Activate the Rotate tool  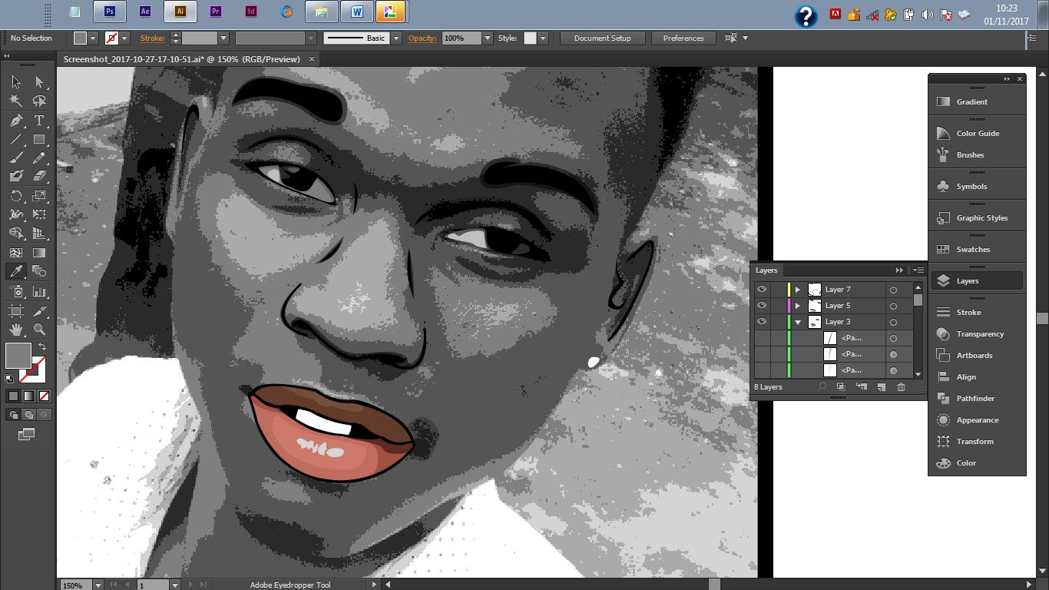(x=16, y=196)
